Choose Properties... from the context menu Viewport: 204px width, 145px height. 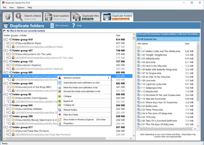point(69,123)
